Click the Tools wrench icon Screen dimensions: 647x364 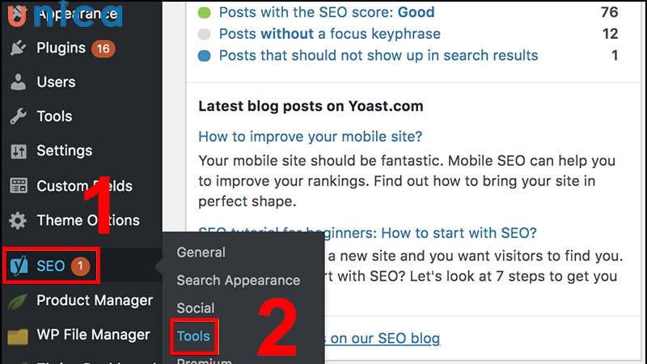pyautogui.click(x=18, y=116)
